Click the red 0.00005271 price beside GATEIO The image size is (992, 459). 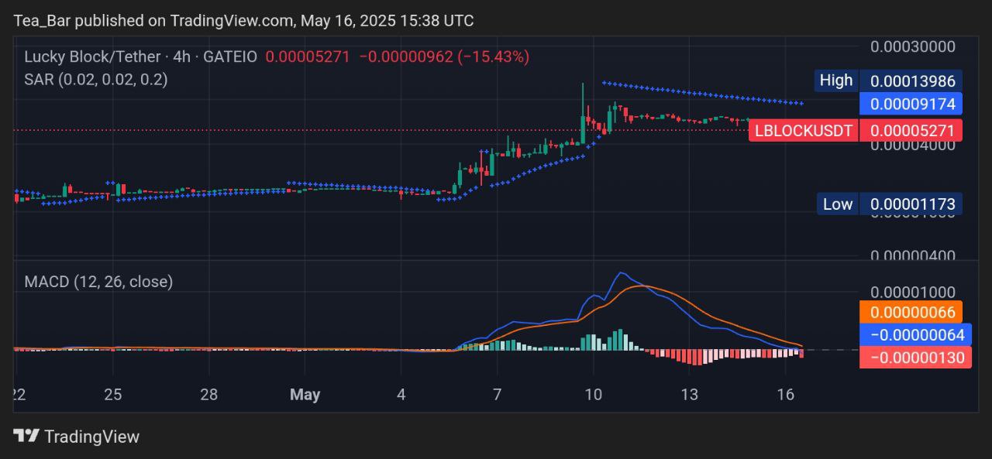click(308, 57)
